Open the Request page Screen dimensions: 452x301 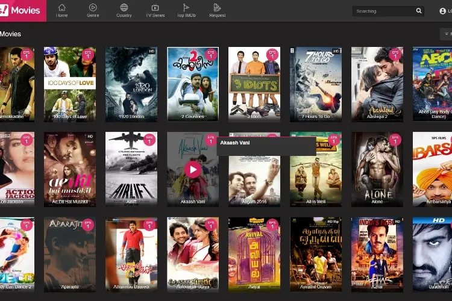(218, 11)
